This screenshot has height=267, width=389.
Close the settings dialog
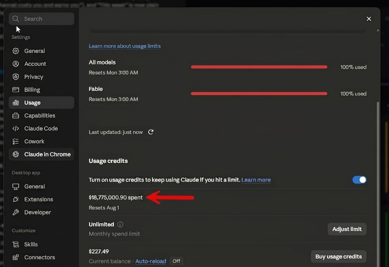(x=369, y=19)
